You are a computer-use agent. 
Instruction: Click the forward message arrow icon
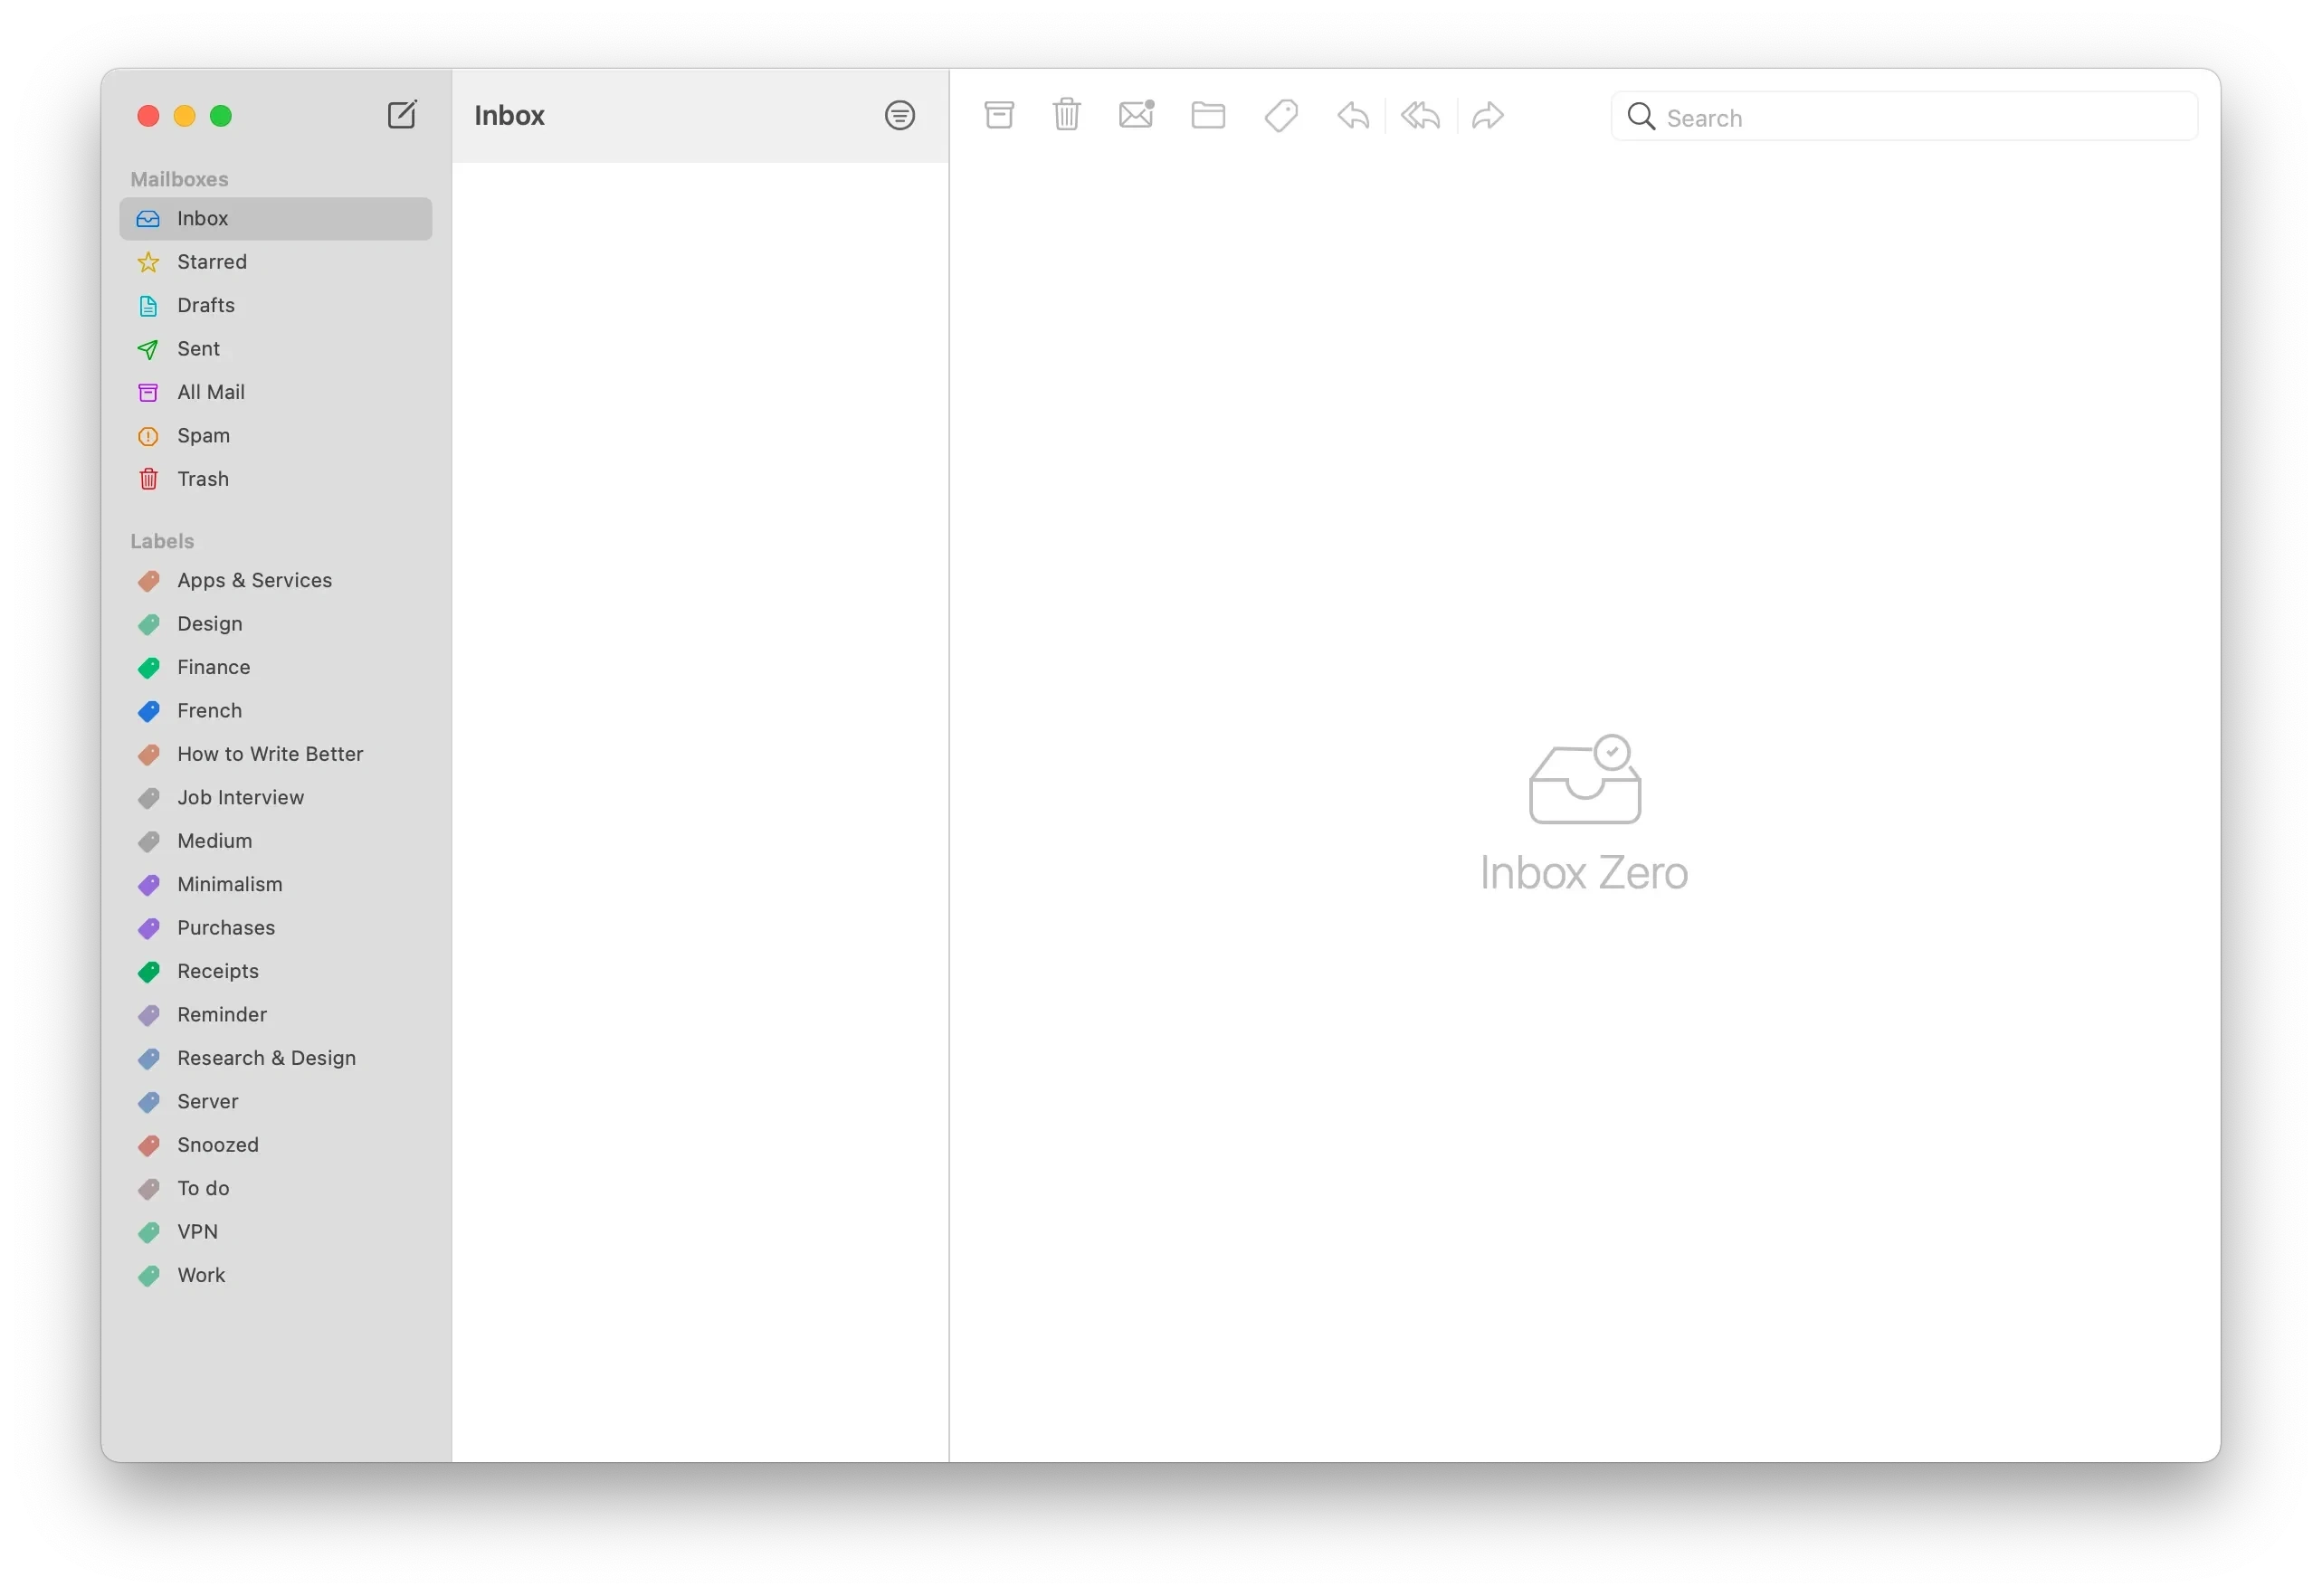[1488, 115]
